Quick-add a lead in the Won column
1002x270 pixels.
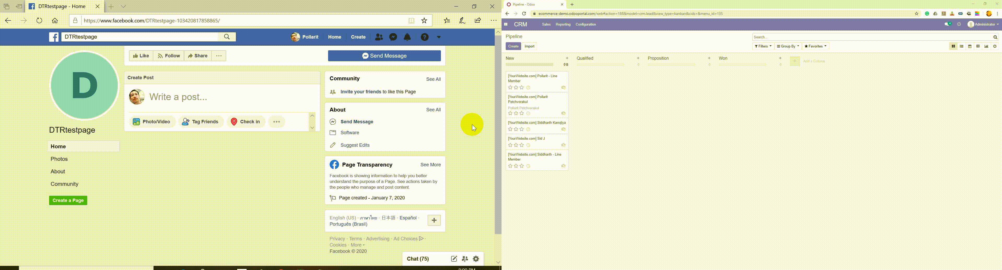780,58
